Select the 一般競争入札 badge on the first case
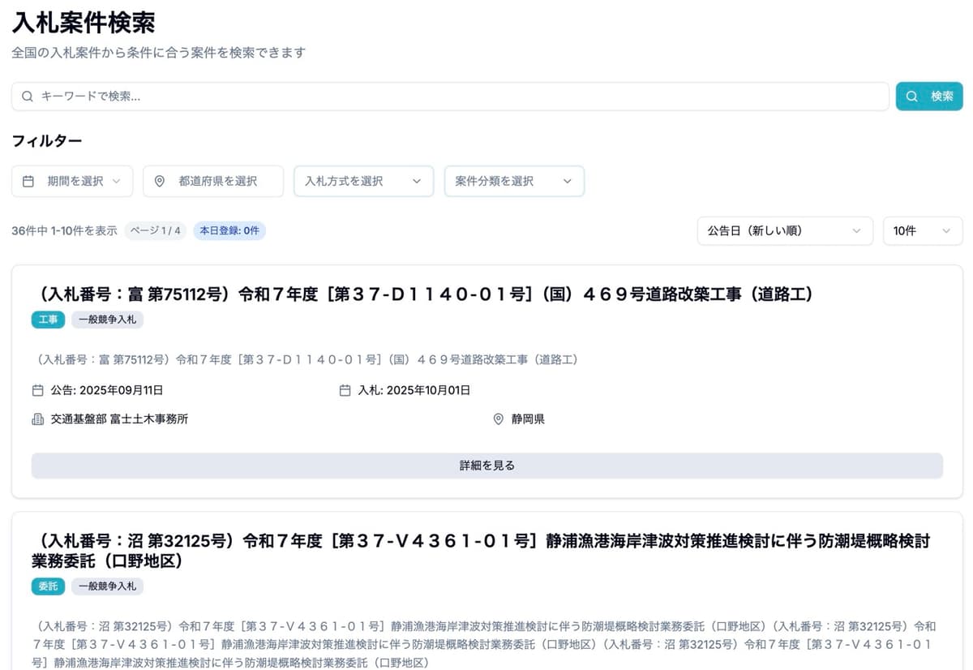 pos(107,320)
